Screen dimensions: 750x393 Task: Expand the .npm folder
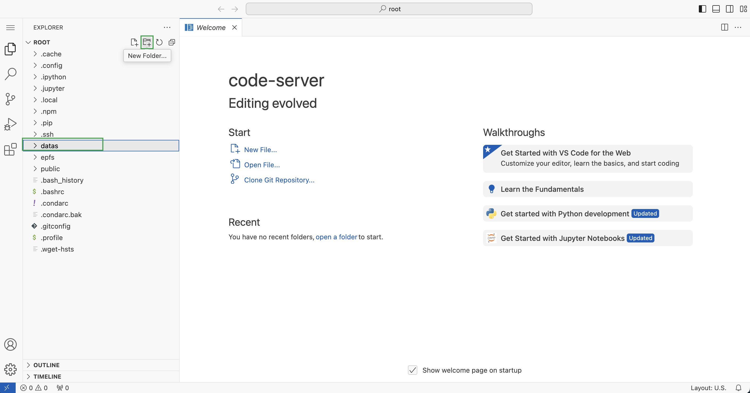click(x=101, y=111)
